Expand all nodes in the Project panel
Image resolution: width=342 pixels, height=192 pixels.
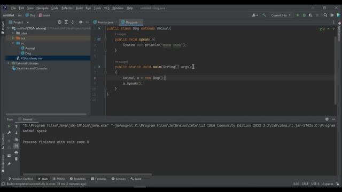click(66, 22)
